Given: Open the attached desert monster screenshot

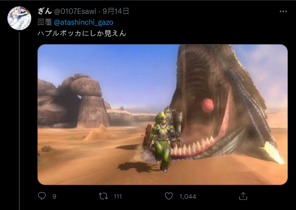Looking at the screenshot, I should (163, 115).
